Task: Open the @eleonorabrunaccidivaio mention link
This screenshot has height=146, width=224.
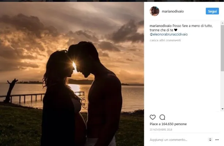Action: pos(169,34)
